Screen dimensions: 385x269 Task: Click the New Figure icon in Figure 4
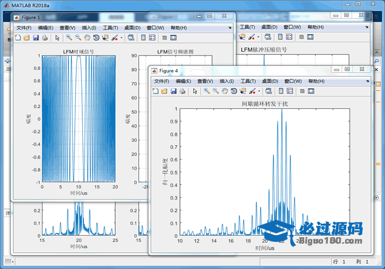(x=156, y=91)
